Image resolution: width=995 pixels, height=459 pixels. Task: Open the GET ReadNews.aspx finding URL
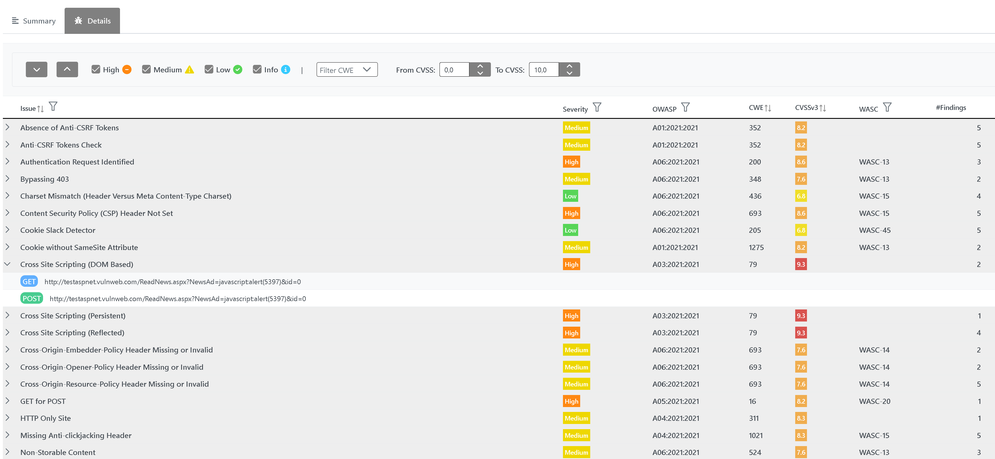pos(172,282)
